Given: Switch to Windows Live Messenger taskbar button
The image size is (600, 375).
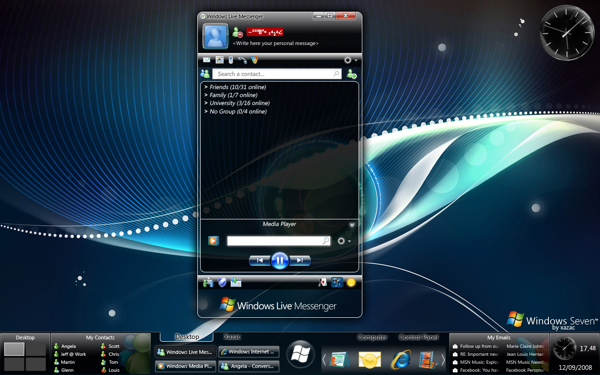Looking at the screenshot, I should [186, 352].
